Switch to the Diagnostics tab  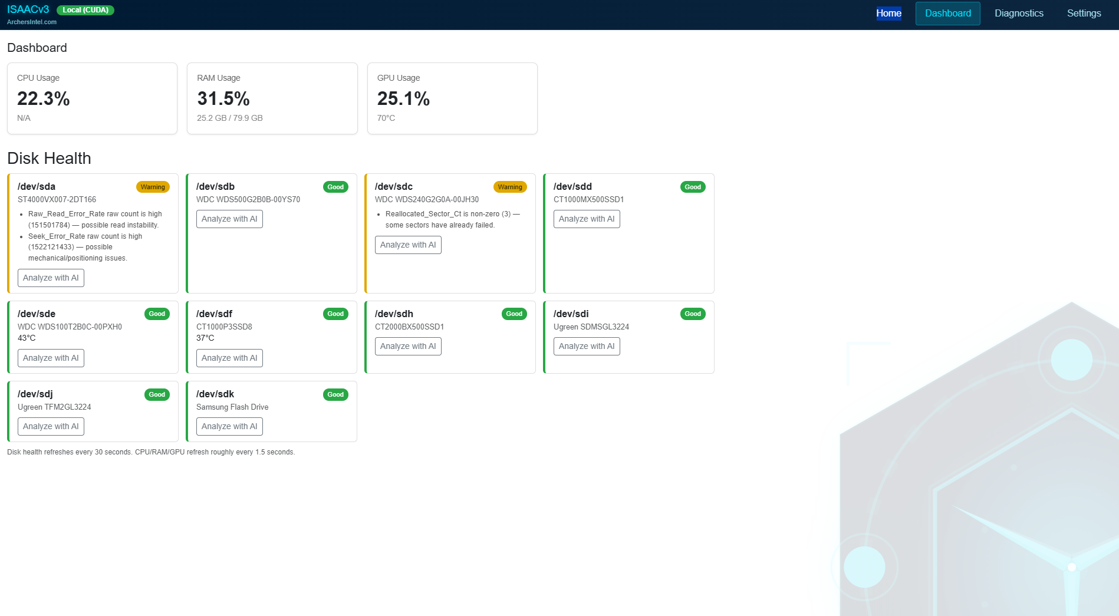1019,14
